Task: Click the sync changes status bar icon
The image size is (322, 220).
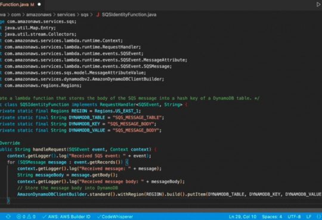Action: click(x=8, y=216)
